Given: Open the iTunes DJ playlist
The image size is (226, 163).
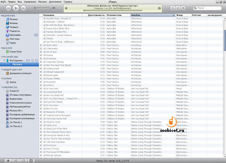Looking at the screenshot, I should (13, 91).
